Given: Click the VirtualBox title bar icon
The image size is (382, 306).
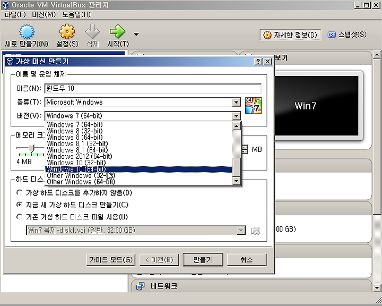Looking at the screenshot, I should [x=6, y=5].
